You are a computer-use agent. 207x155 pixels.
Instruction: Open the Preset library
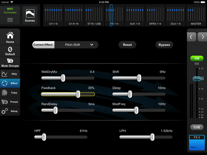pos(10,102)
